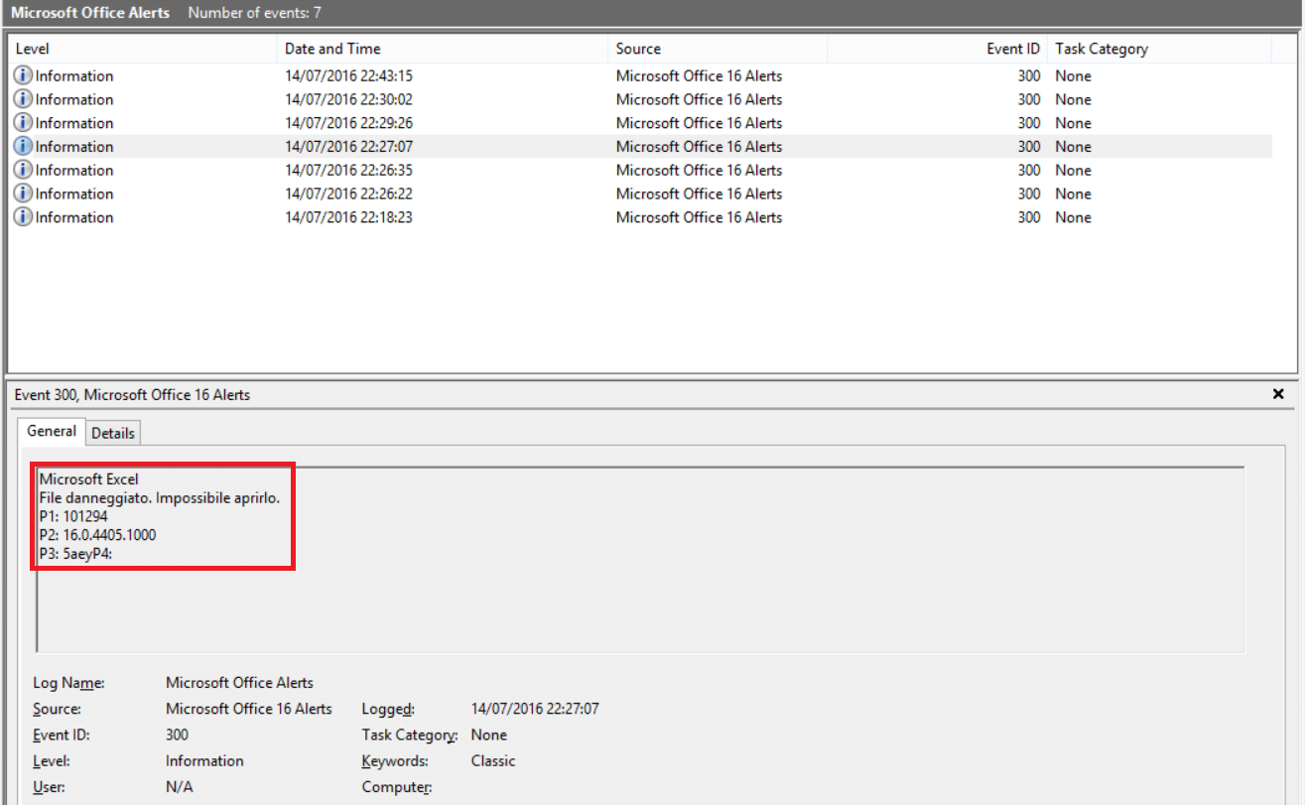Click the 'Number of events: 7' header text
The height and width of the screenshot is (805, 1305).
(254, 13)
